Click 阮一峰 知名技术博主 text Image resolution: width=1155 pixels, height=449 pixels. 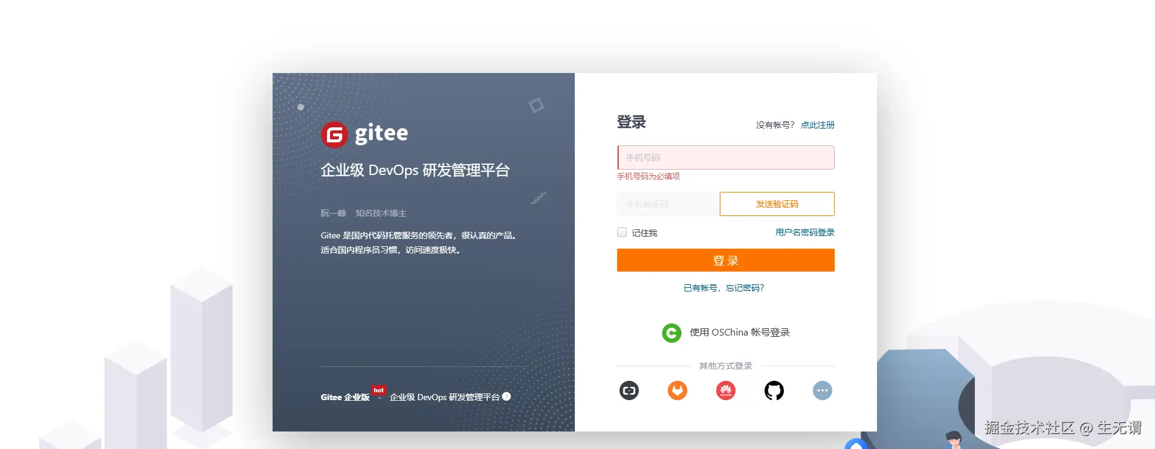point(364,213)
